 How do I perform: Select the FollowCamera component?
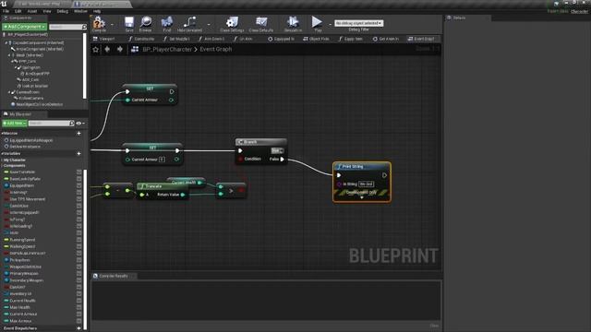30,99
